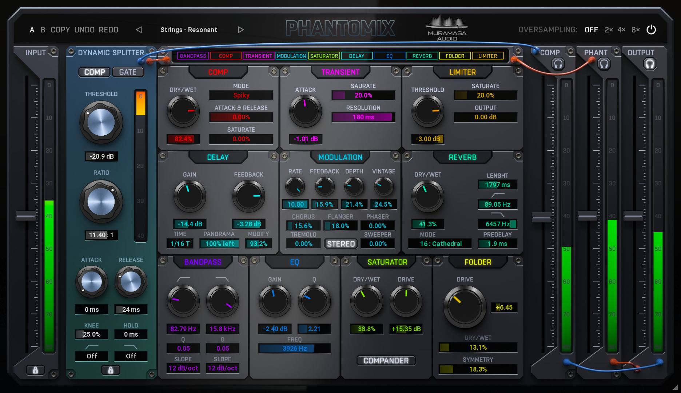This screenshot has width=681, height=393.
Task: Select the REVERB module in the chain strip
Action: [x=422, y=56]
